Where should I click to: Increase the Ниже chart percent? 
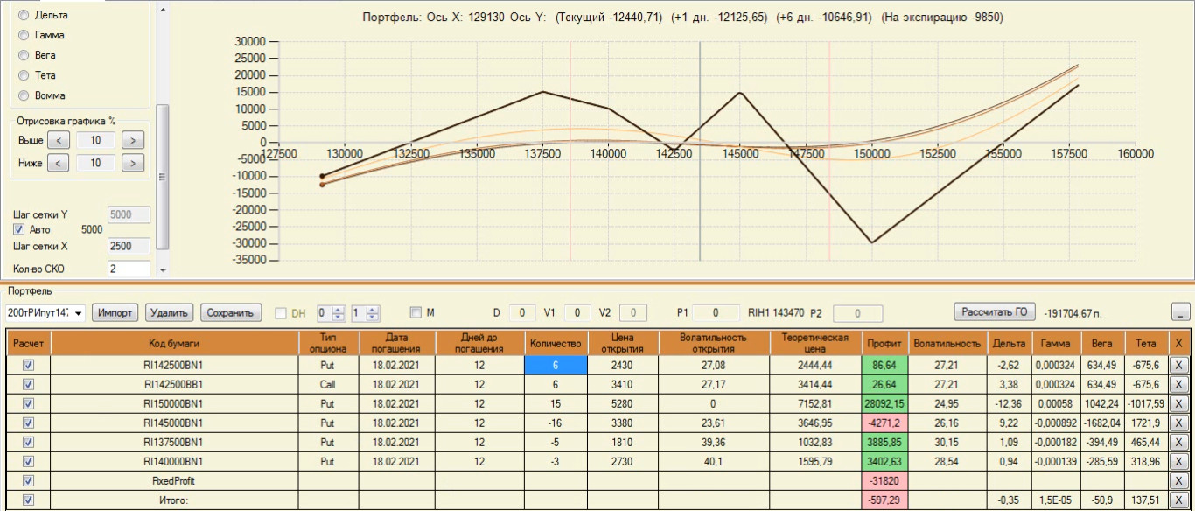[x=132, y=163]
